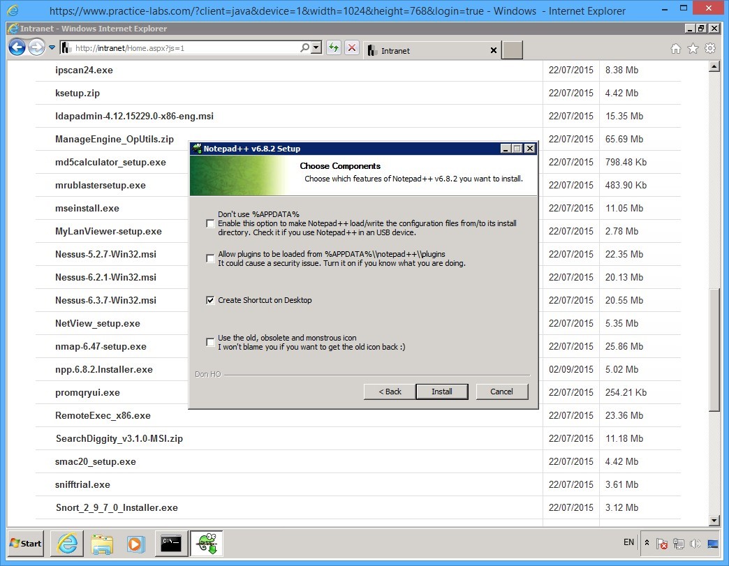Open Internet Explorer from the taskbar

click(66, 544)
